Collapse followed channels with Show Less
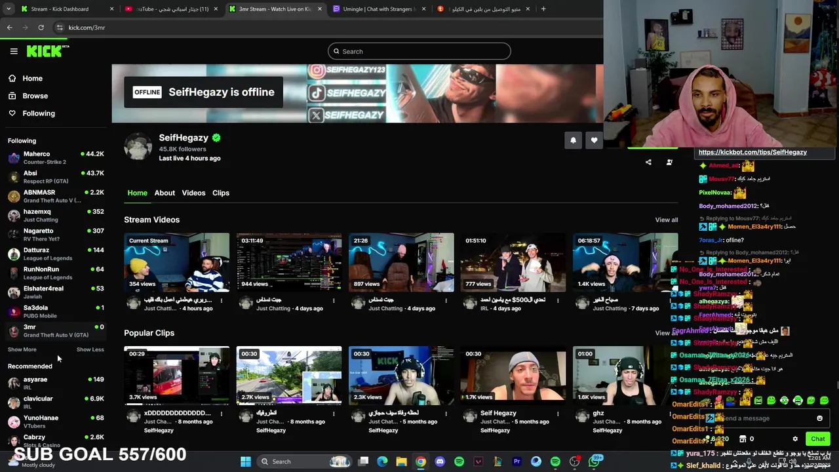Screen dimensions: 839x472 pyautogui.click(x=90, y=349)
